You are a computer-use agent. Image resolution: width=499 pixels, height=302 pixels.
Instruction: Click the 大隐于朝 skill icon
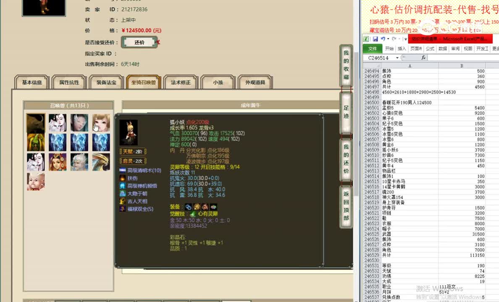[123, 193]
